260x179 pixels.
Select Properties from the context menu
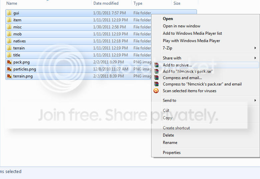coord(172,153)
